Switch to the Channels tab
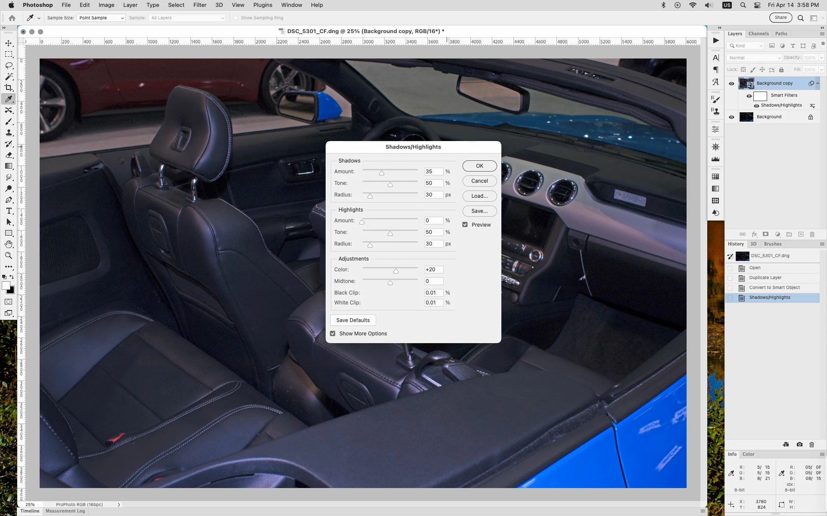The image size is (827, 516). click(758, 34)
